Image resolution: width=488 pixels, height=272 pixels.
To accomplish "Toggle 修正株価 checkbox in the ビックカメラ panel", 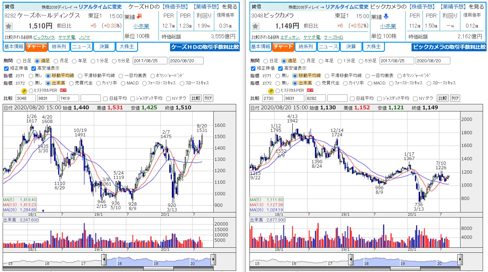I will tap(253, 68).
